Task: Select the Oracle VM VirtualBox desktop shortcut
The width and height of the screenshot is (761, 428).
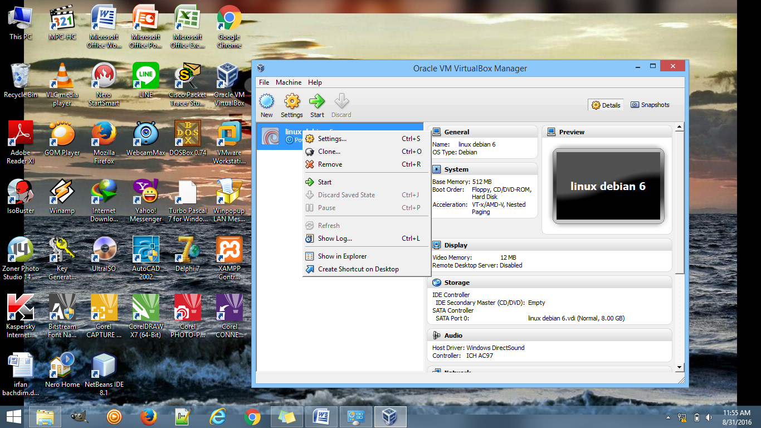Action: 229,85
